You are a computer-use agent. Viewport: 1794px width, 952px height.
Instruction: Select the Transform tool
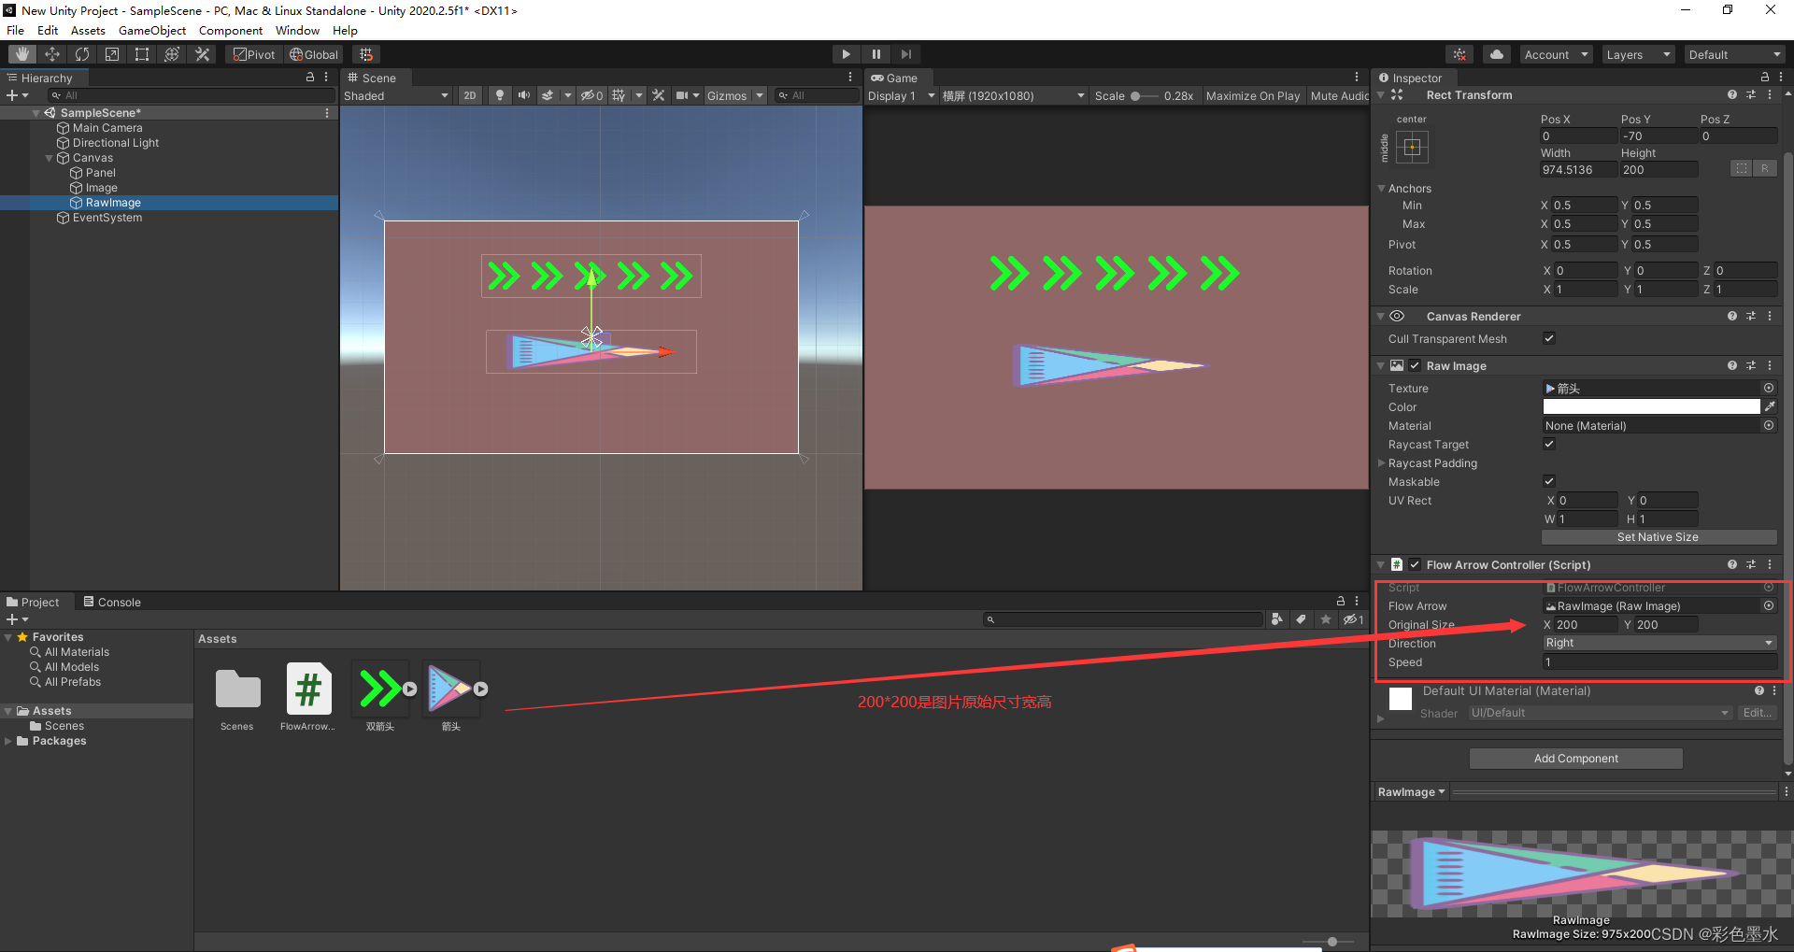[172, 54]
